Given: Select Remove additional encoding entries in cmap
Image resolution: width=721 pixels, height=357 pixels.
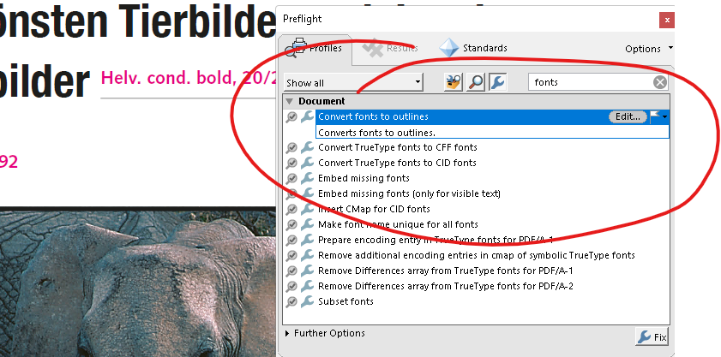Looking at the screenshot, I should 476,255.
